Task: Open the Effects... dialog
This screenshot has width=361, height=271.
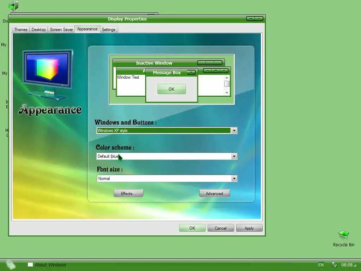Action: pyautogui.click(x=128, y=193)
